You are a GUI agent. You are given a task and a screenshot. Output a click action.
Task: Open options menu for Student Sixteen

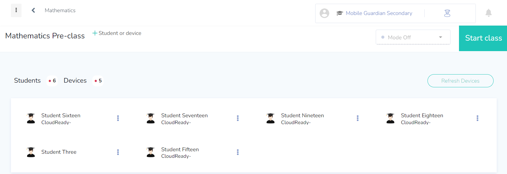point(118,118)
